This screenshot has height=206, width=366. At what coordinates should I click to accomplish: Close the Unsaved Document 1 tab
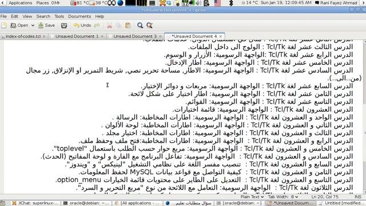(x=102, y=37)
